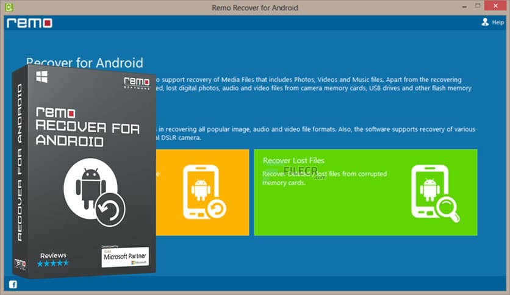Minimize the Remo Recover window
This screenshot has width=510, height=295.
[464, 7]
